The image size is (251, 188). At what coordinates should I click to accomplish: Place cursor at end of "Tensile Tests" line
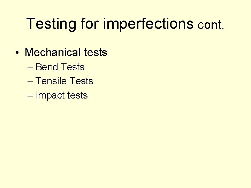pyautogui.click(x=94, y=81)
